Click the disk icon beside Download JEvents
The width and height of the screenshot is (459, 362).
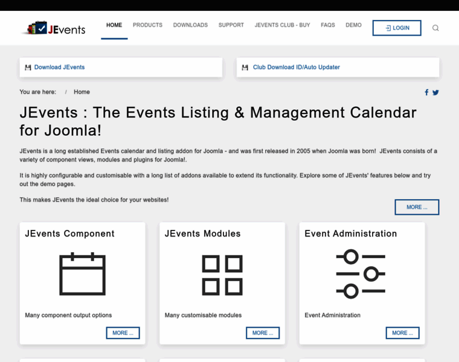pos(28,68)
